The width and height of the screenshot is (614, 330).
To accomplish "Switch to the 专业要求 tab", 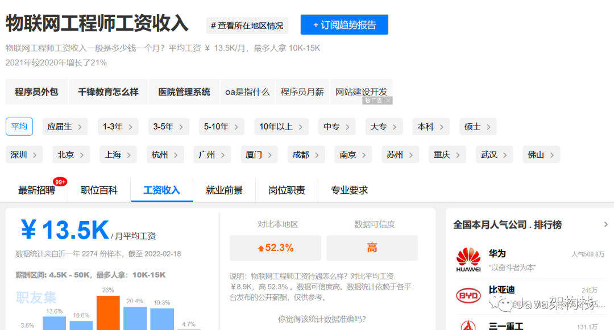I will [349, 190].
